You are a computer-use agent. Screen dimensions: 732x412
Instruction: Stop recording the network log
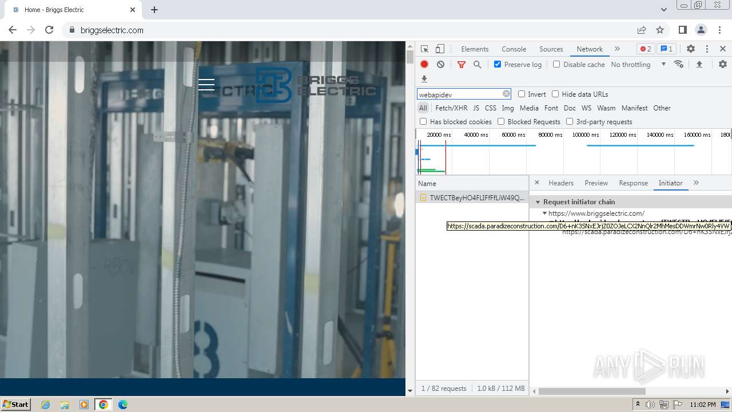click(424, 64)
